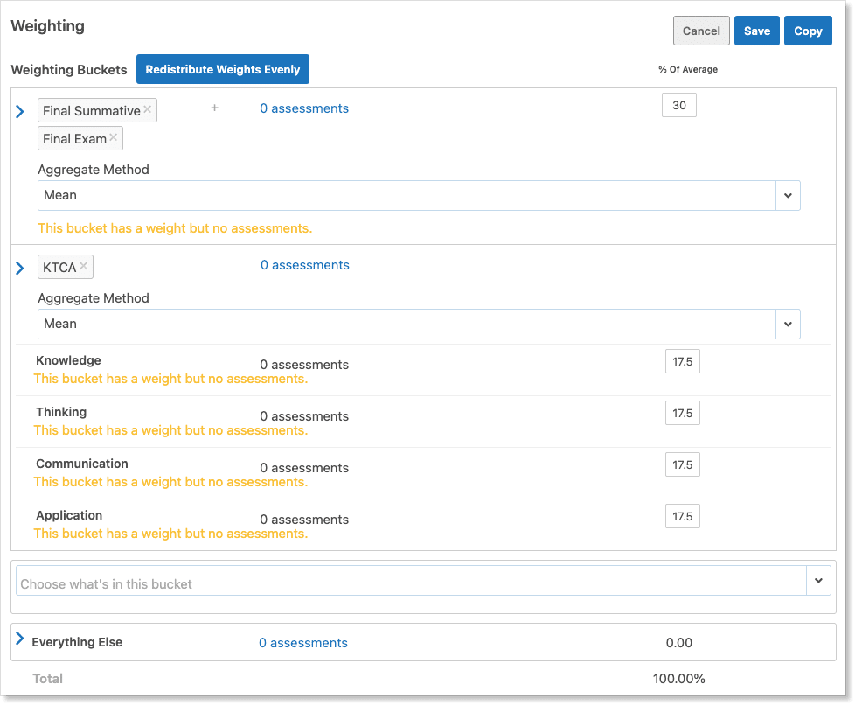Remove the Final Summative tag
Screen dimensions: 855x705
[x=148, y=109]
